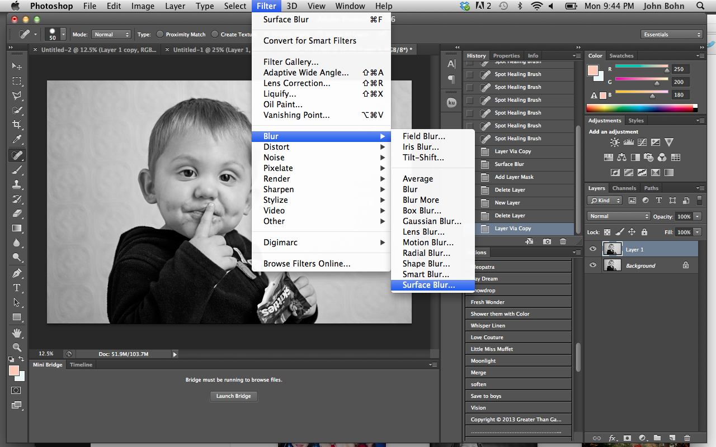Viewport: 716px width, 447px height.
Task: Select the Pen tool
Action: coord(17,273)
